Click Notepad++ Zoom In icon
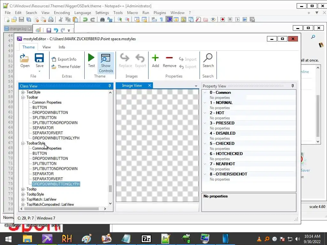 (x=119, y=19)
